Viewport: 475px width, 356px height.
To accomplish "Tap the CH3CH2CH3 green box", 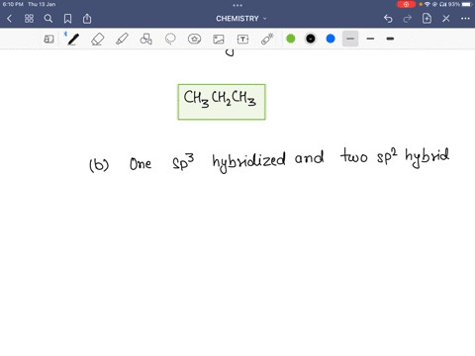I will point(222,102).
